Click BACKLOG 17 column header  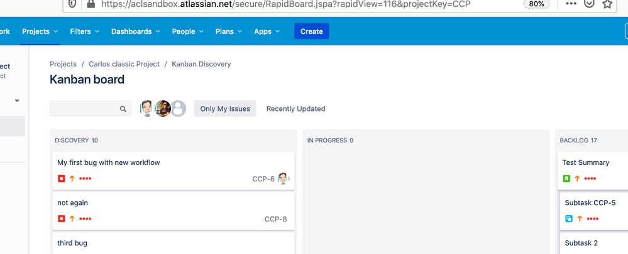578,140
